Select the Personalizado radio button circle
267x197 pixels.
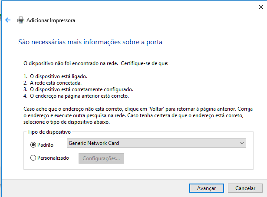33,158
